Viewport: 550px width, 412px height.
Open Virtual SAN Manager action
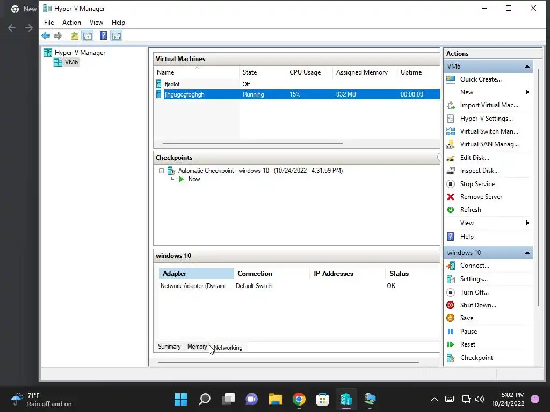coord(489,144)
